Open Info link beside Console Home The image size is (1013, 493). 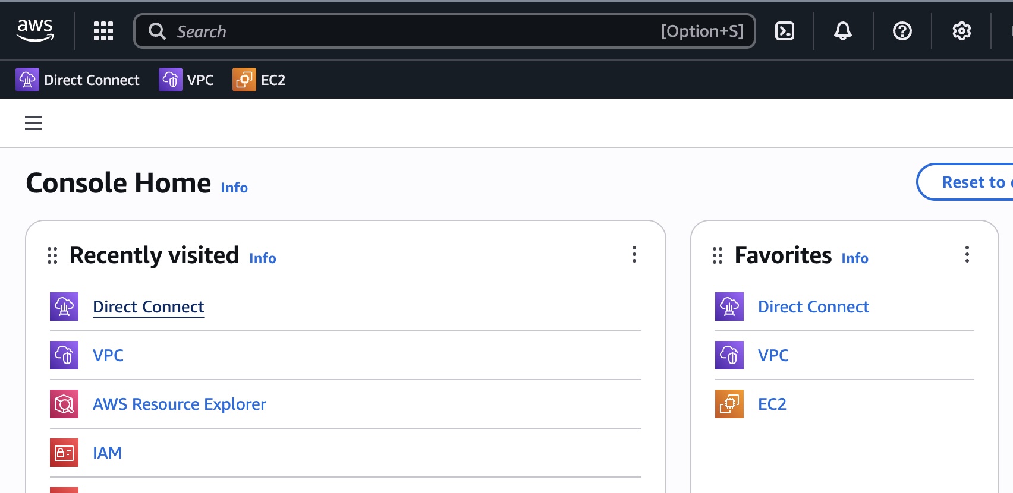point(234,188)
